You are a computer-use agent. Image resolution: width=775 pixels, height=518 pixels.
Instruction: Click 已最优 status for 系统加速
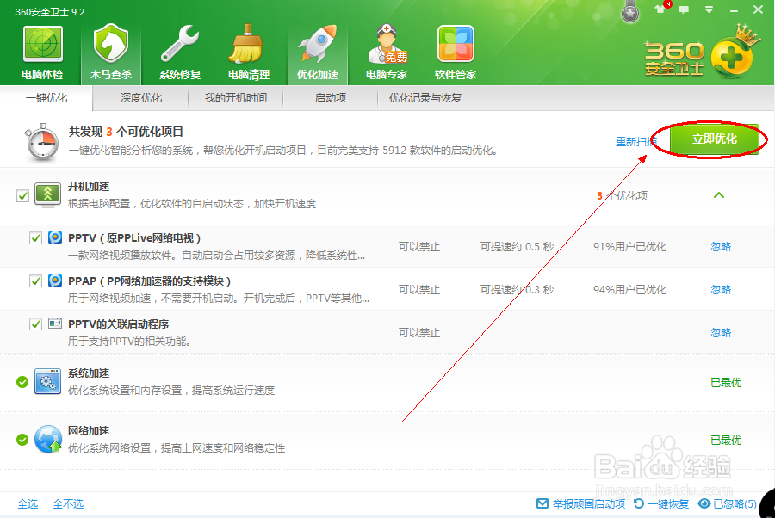726,382
